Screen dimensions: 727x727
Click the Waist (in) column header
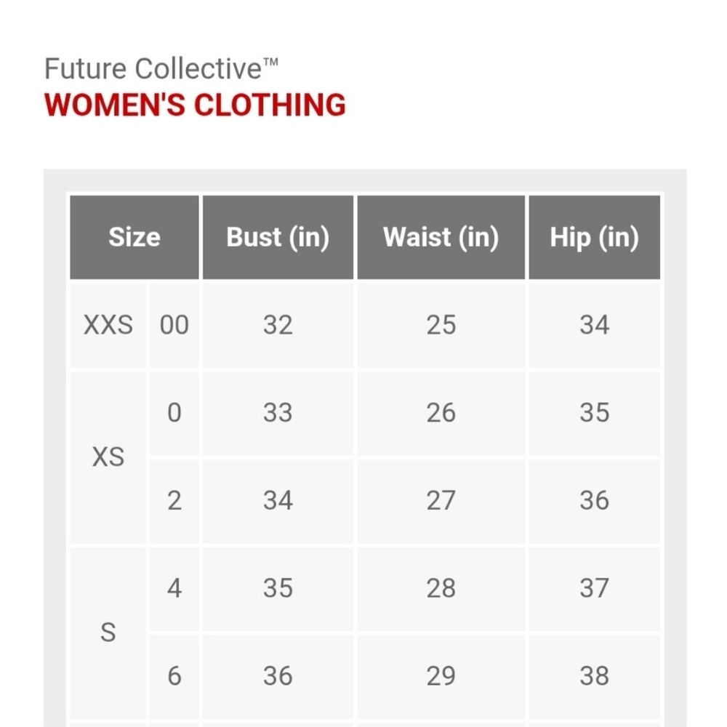pyautogui.click(x=441, y=237)
